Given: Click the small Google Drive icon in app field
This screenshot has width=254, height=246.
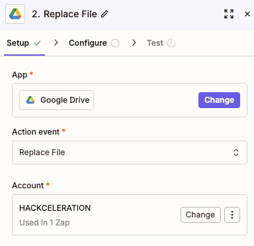Looking at the screenshot, I should 30,100.
